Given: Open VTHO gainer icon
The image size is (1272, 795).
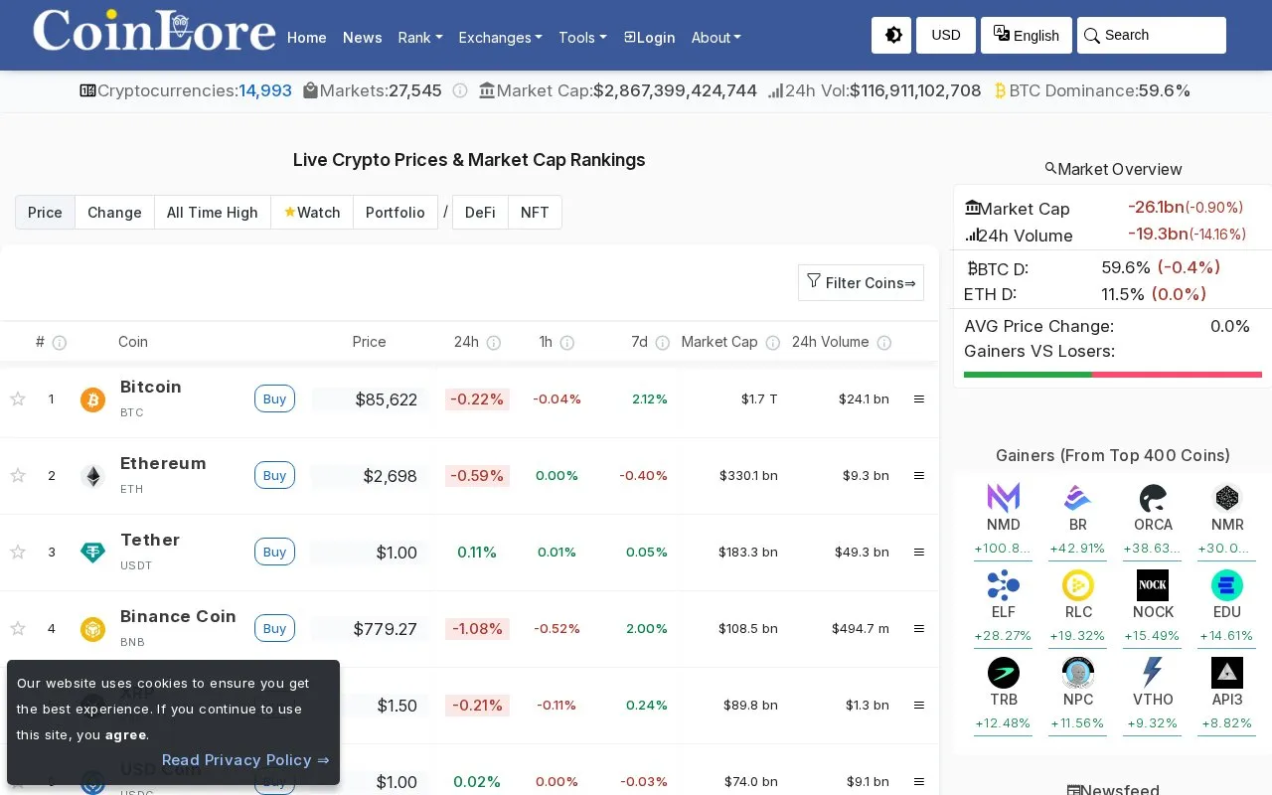Looking at the screenshot, I should pyautogui.click(x=1153, y=672).
